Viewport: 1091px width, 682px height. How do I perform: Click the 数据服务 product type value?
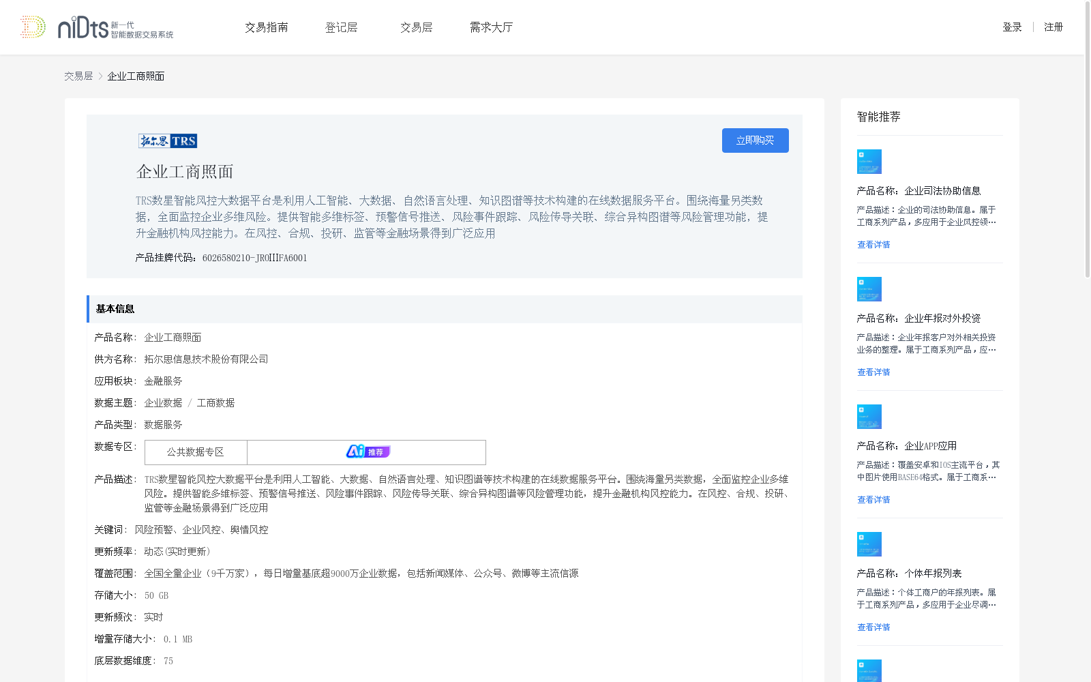coord(163,425)
